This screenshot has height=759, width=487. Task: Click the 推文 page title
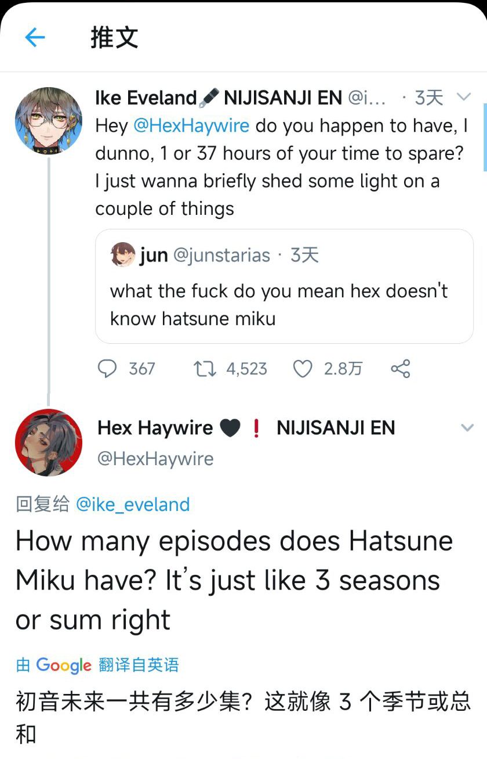tap(114, 38)
